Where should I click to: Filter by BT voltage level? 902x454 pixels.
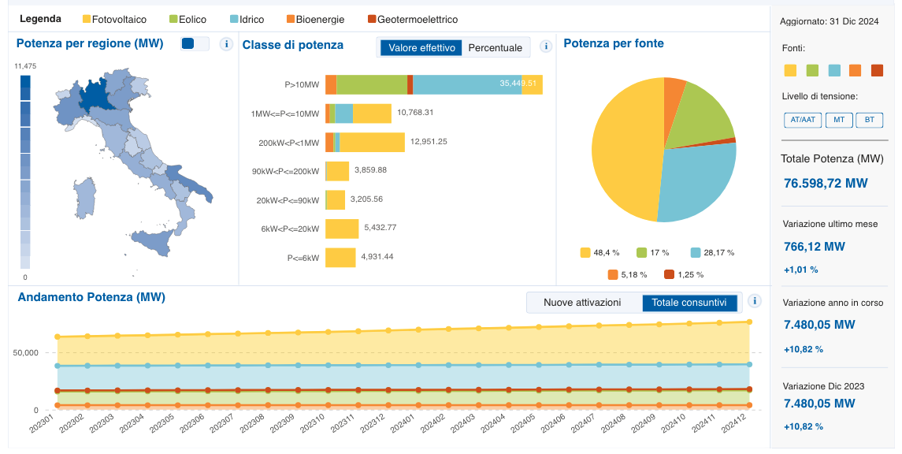coord(869,120)
